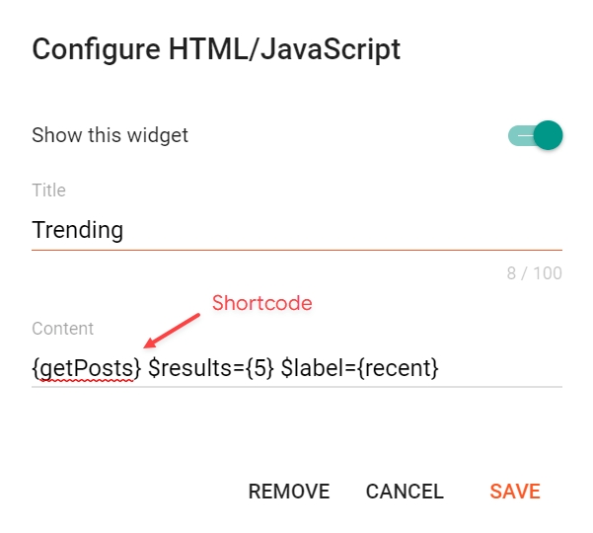Click the teal knob of the widget switch
The width and height of the screenshot is (593, 533).
[x=548, y=135]
